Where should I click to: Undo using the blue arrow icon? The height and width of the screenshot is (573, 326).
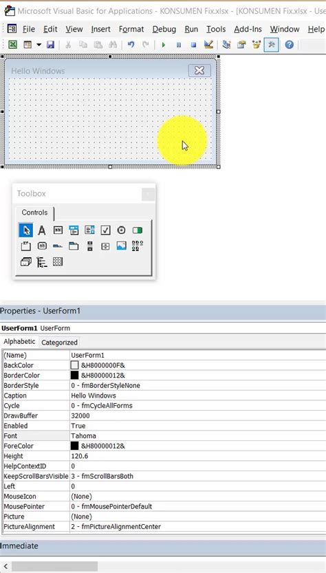131,45
